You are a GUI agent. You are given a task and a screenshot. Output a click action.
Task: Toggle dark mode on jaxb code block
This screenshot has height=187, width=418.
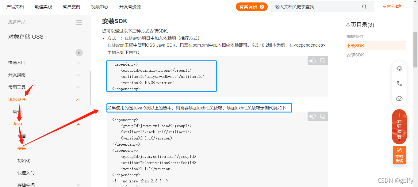click(313, 116)
